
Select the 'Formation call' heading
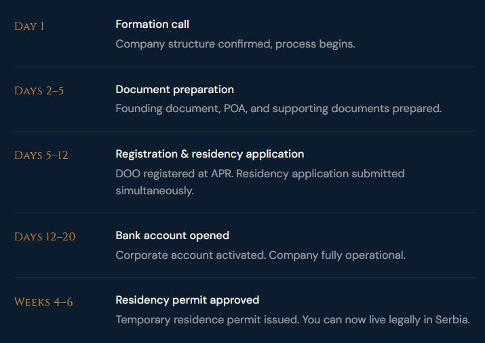(x=152, y=24)
